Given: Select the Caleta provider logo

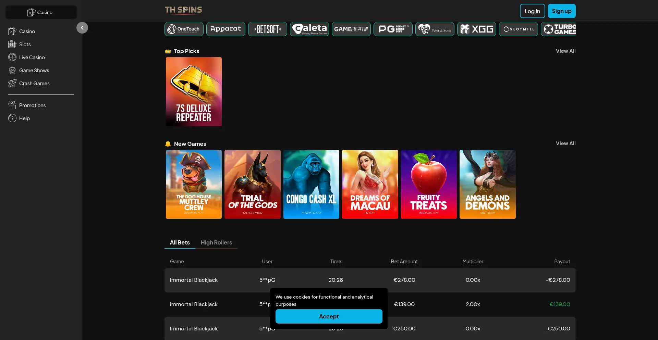Looking at the screenshot, I should pos(309,29).
